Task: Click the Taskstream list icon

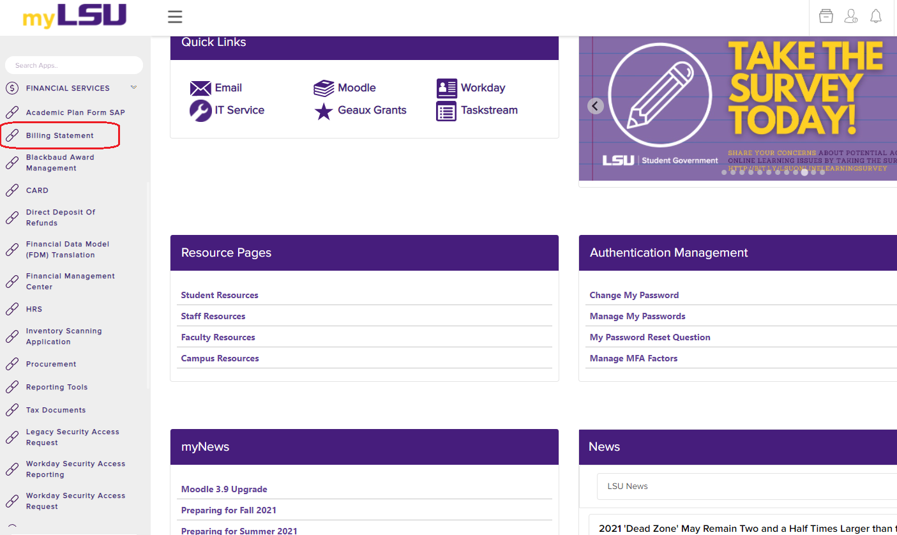Action: (x=447, y=111)
